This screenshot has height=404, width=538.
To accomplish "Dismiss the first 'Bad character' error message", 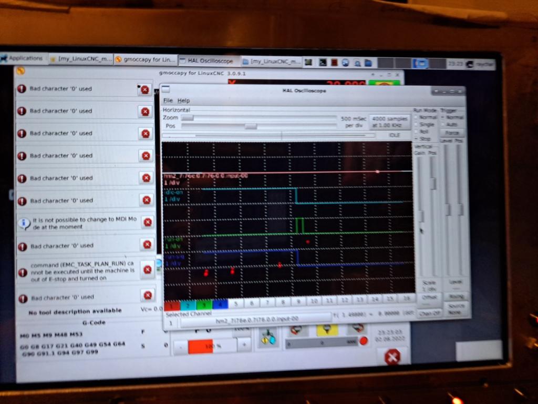I will click(x=145, y=89).
